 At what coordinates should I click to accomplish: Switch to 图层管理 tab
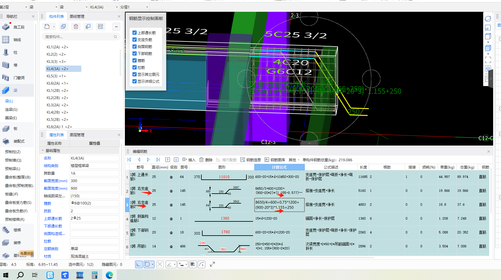[x=77, y=135]
